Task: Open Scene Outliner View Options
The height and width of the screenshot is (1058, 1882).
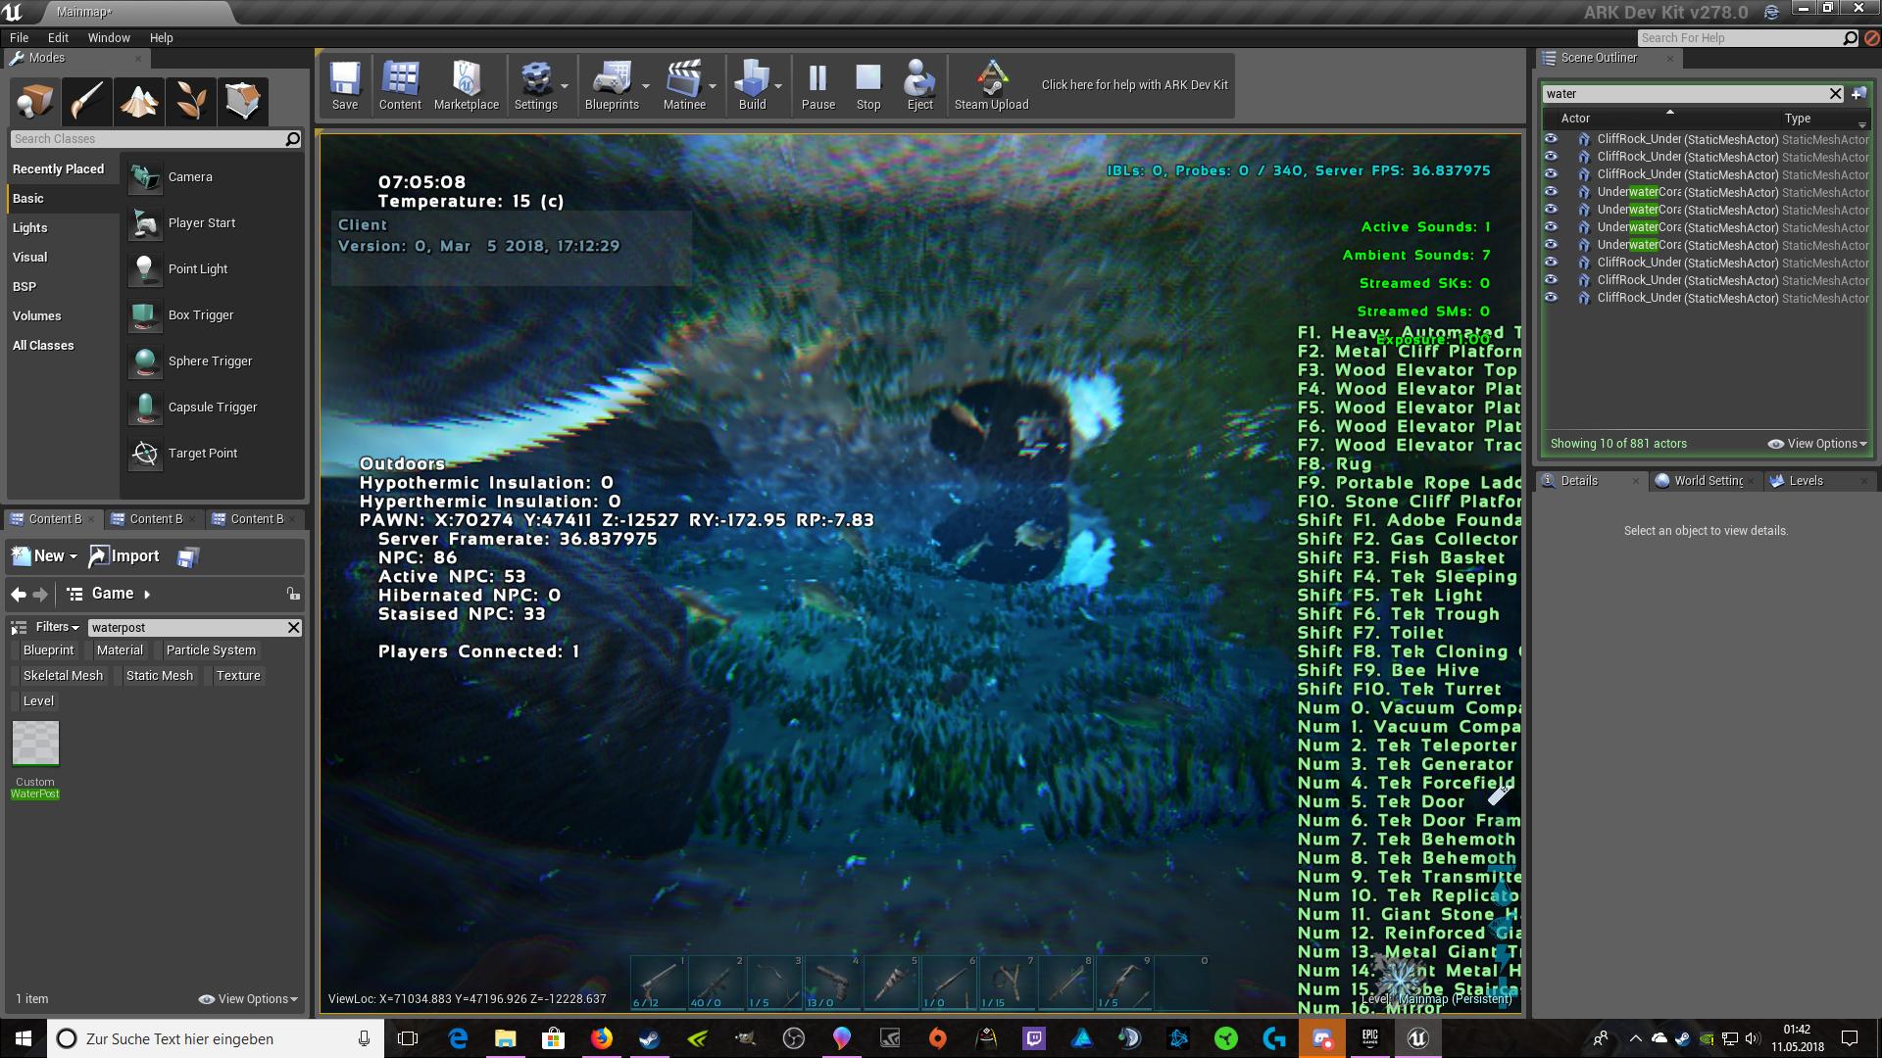Action: pos(1817,444)
